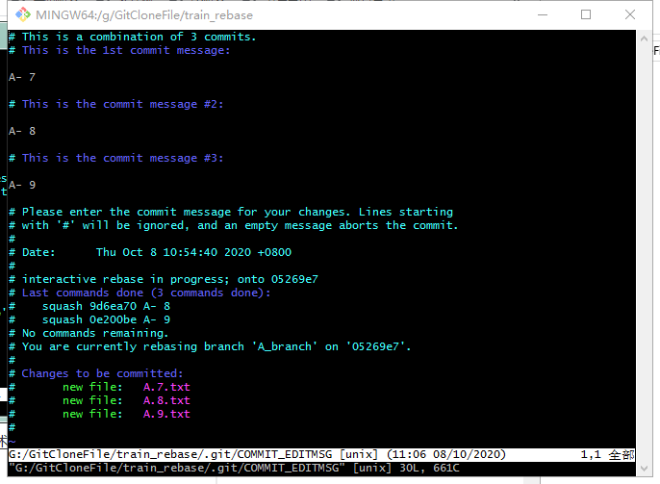The image size is (660, 484).
Task: Click the Date line 'Thu Oct 8 10:54:40 2020'
Action: 150,252
